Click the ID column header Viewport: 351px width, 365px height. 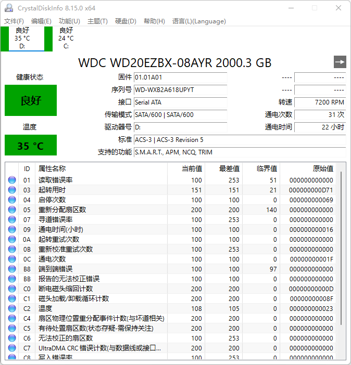pos(27,168)
